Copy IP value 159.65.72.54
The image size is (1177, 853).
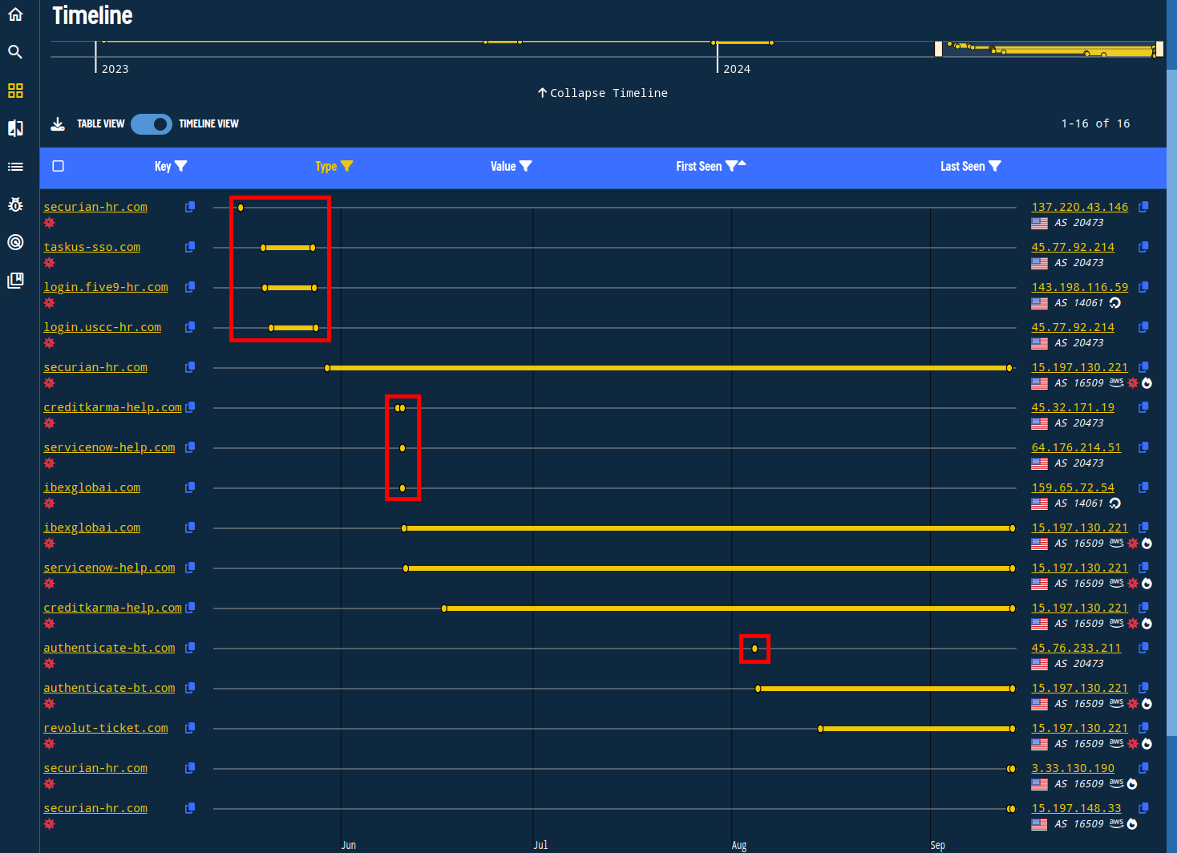pyautogui.click(x=1143, y=487)
